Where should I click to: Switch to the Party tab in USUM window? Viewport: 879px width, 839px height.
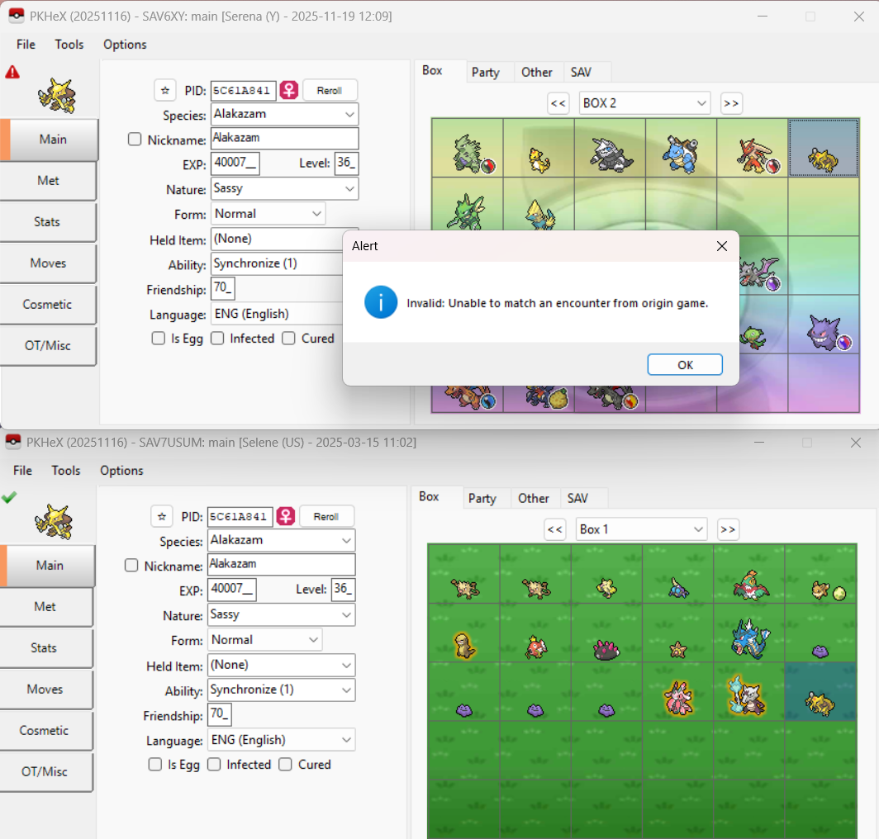482,498
